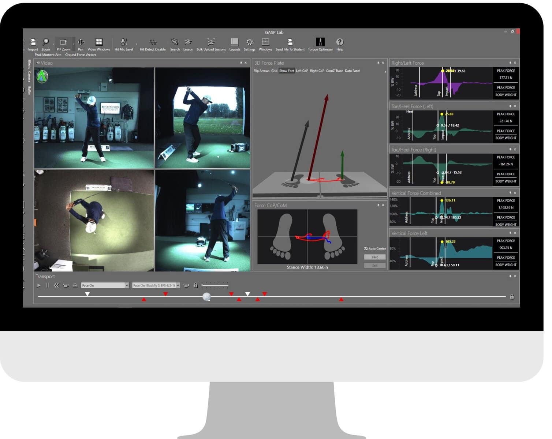The width and height of the screenshot is (552, 439).
Task: Open the Import tool
Action: point(33,45)
